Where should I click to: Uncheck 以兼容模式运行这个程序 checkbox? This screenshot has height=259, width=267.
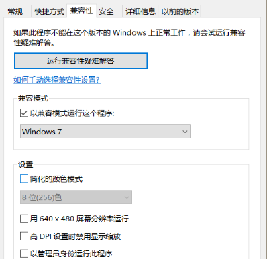[x=24, y=113]
